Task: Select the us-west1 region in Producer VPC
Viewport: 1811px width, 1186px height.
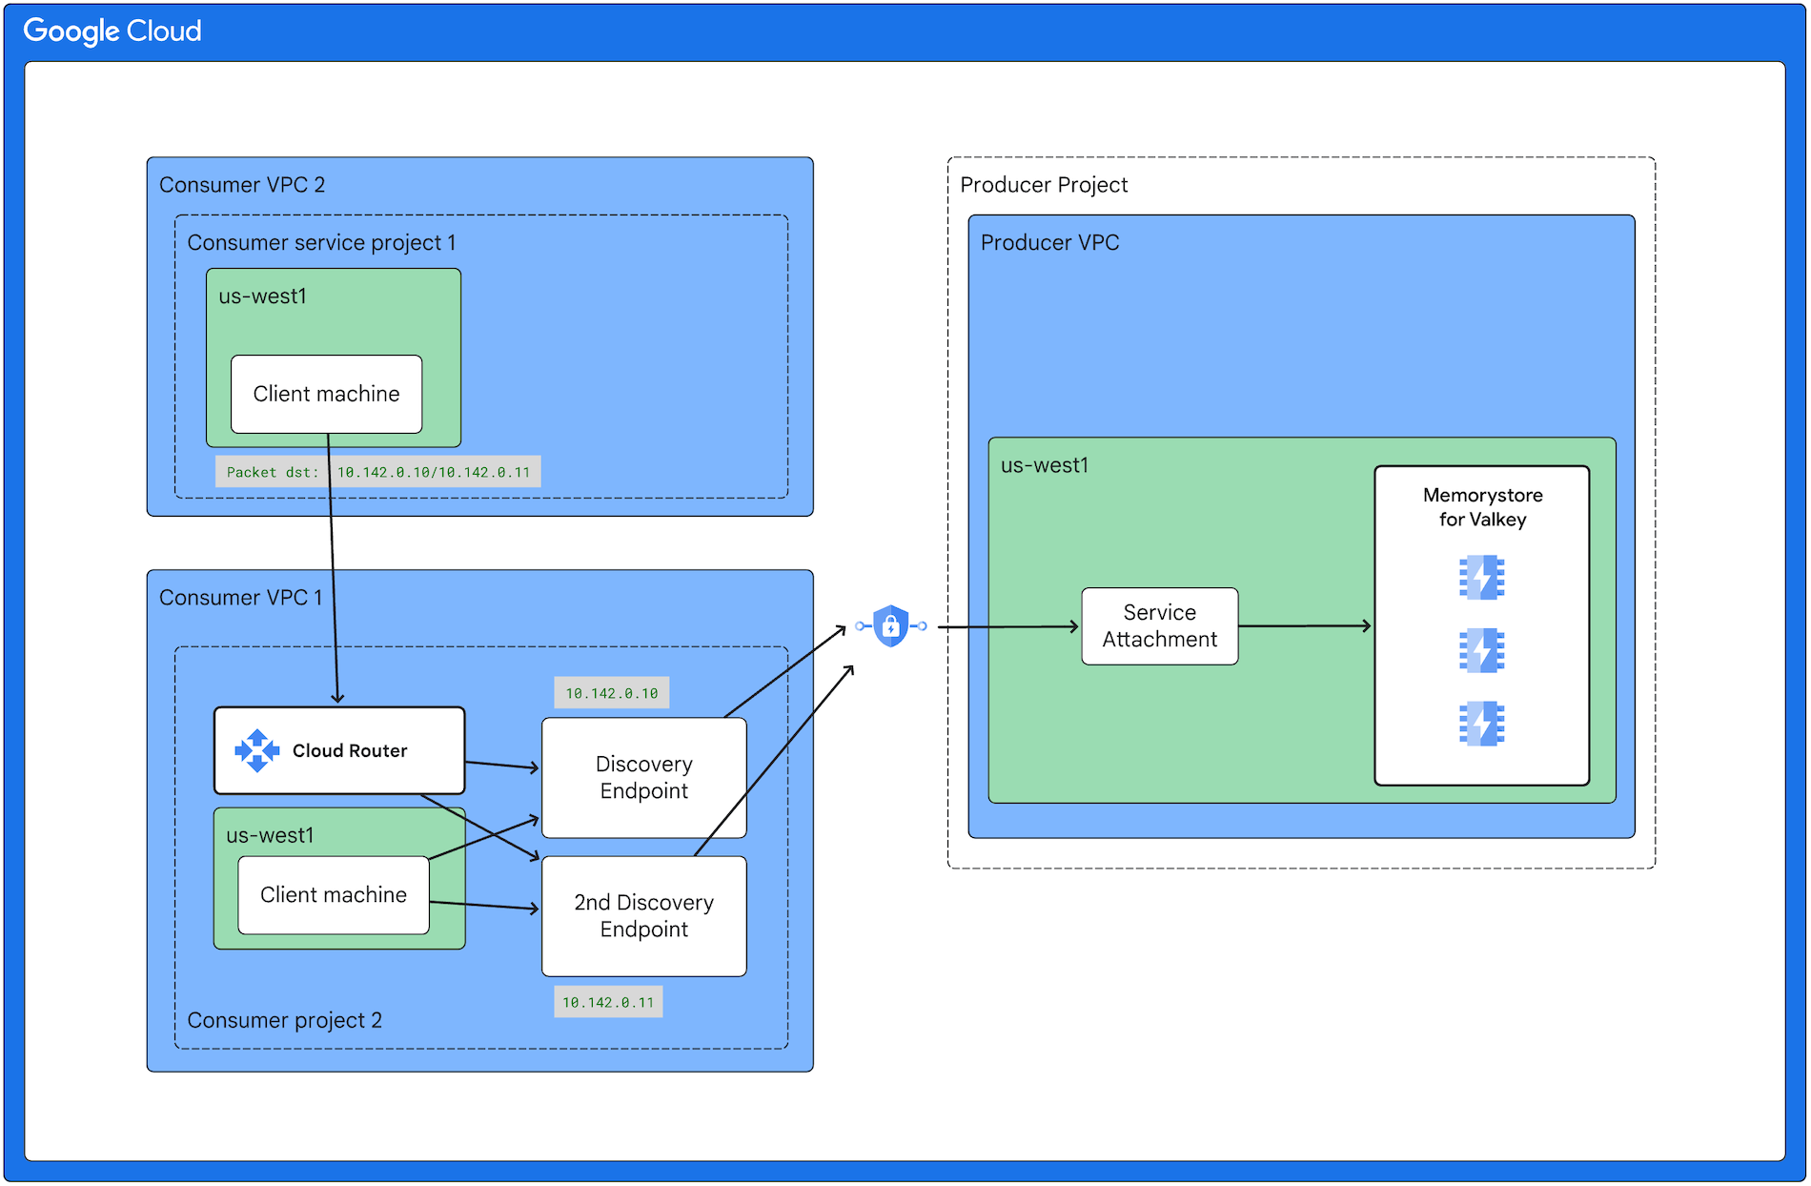Action: [x=1044, y=465]
